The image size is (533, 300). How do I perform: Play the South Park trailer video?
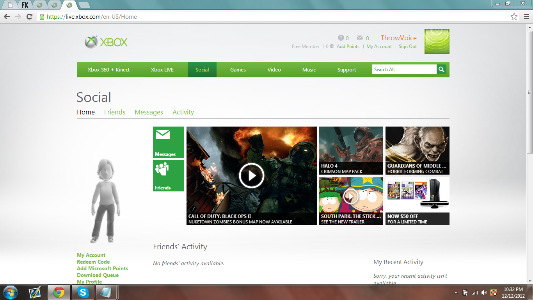[x=351, y=196]
